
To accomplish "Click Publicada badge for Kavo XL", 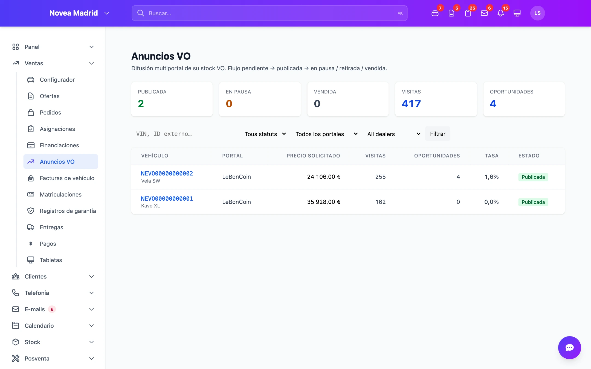I will tap(533, 202).
